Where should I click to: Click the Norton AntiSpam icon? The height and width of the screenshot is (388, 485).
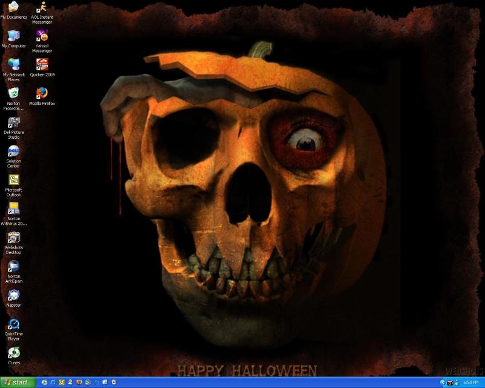[13, 267]
